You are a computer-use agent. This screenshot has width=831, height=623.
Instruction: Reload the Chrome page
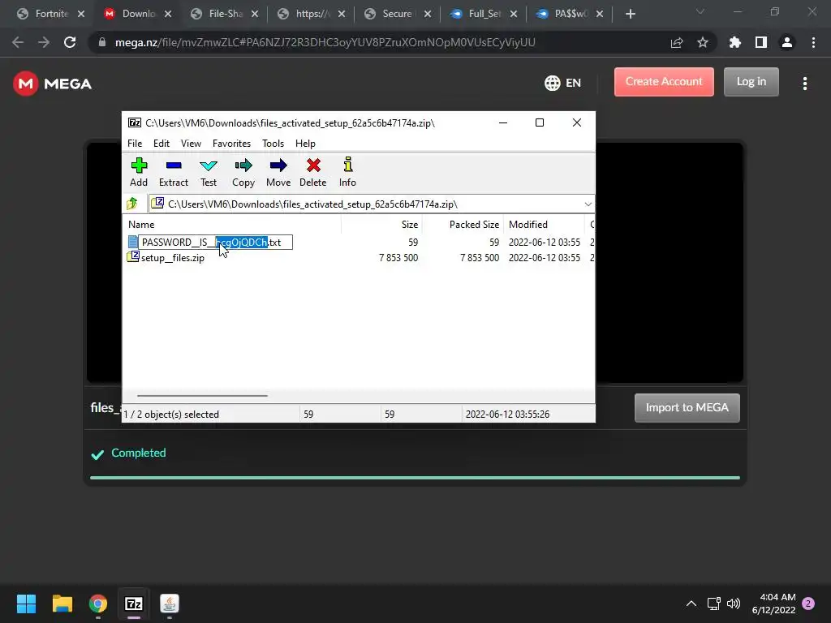point(70,42)
